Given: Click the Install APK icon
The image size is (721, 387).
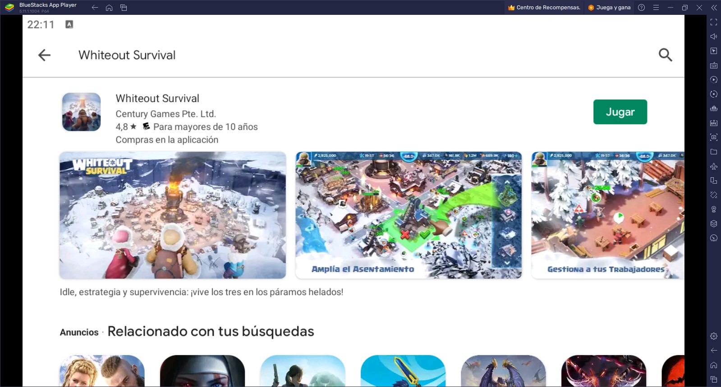Looking at the screenshot, I should tap(714, 123).
